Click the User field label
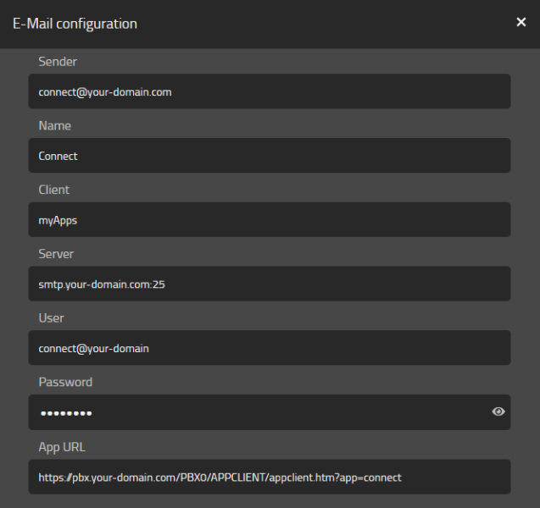 pyautogui.click(x=52, y=318)
